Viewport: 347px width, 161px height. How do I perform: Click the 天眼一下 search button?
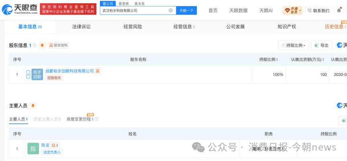(x=186, y=10)
